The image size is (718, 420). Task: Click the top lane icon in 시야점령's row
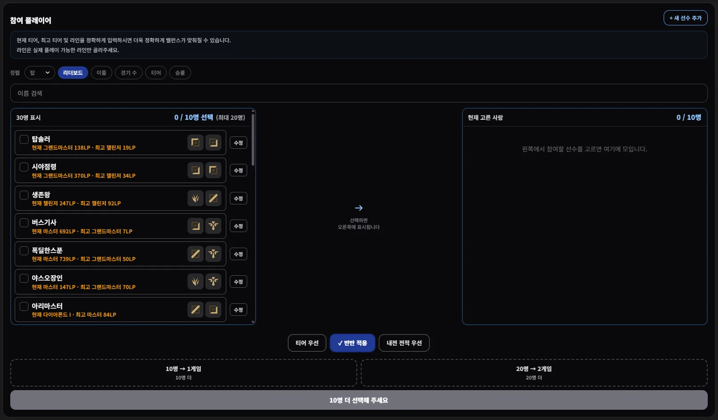click(213, 170)
